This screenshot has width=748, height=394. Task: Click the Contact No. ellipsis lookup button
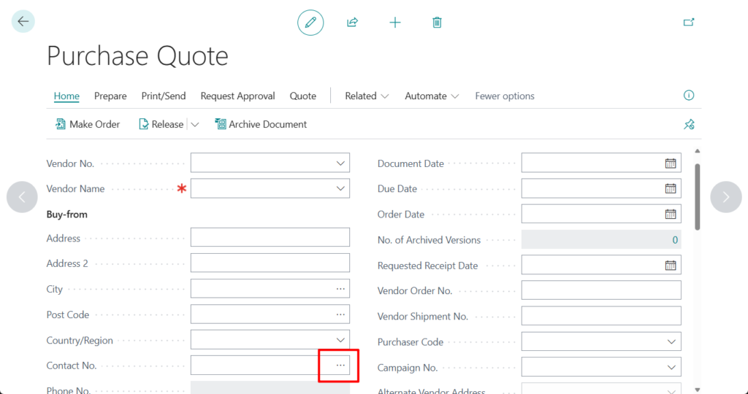(340, 366)
